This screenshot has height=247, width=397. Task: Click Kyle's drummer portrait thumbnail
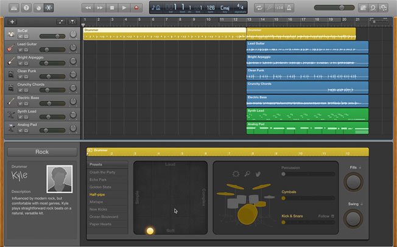[x=60, y=179]
